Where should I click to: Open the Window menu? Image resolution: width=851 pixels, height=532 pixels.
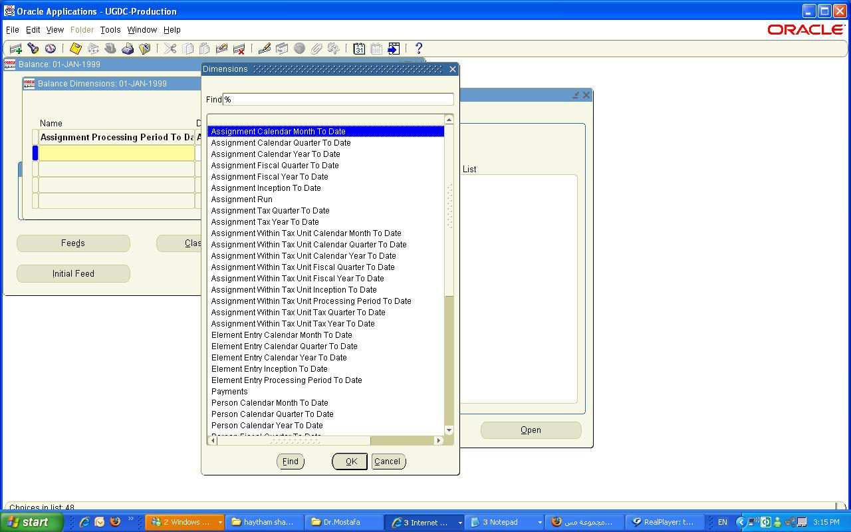click(x=142, y=30)
